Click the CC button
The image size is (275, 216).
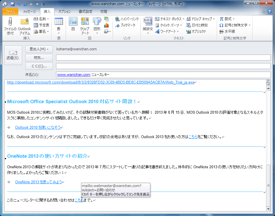39,66
